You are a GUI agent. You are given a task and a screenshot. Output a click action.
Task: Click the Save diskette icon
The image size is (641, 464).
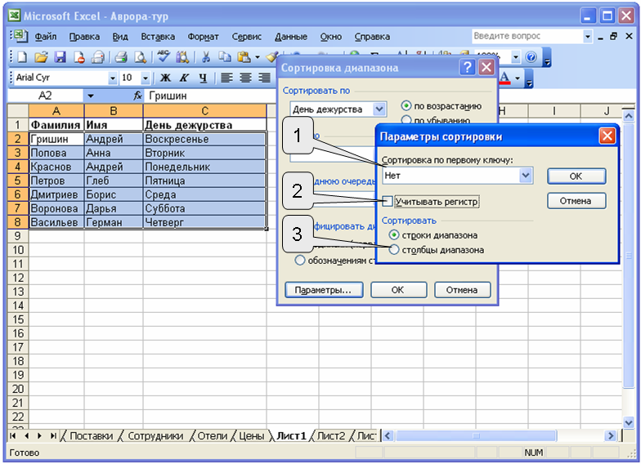(x=59, y=57)
